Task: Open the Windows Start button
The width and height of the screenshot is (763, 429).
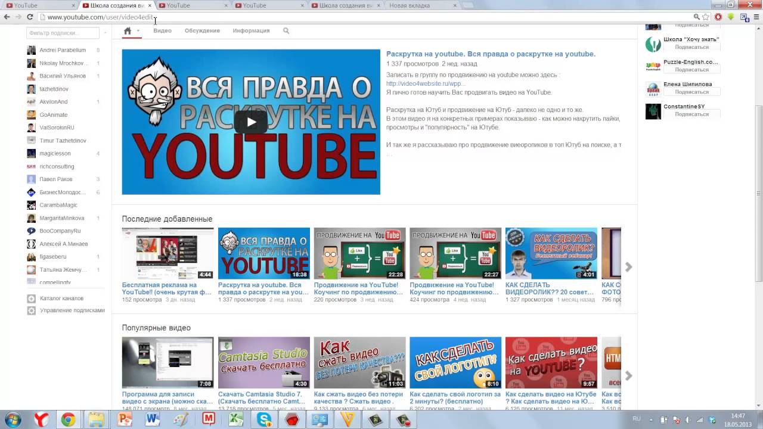Action: pos(13,420)
